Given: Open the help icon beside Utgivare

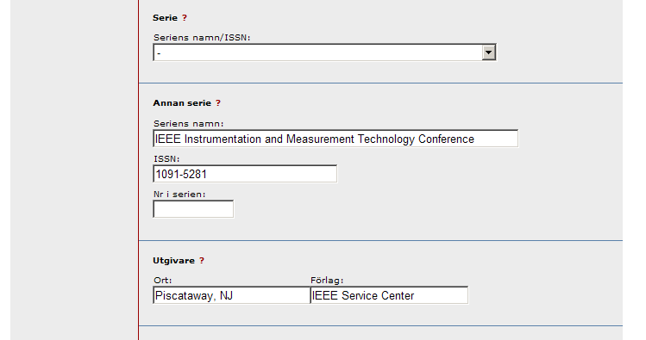Looking at the screenshot, I should point(202,261).
